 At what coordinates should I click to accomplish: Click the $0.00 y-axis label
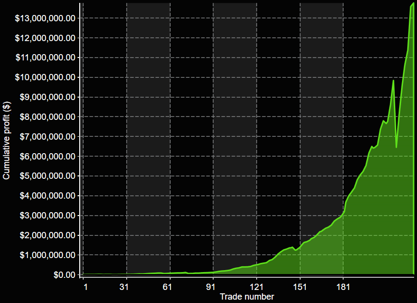65,275
